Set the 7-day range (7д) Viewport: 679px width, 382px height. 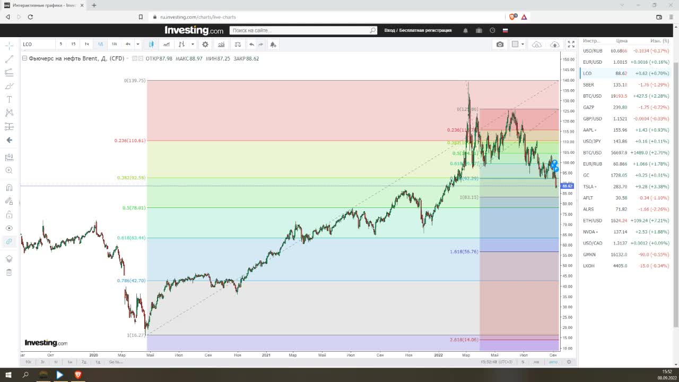click(x=84, y=362)
